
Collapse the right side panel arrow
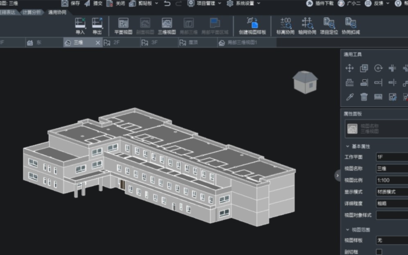[x=338, y=175]
